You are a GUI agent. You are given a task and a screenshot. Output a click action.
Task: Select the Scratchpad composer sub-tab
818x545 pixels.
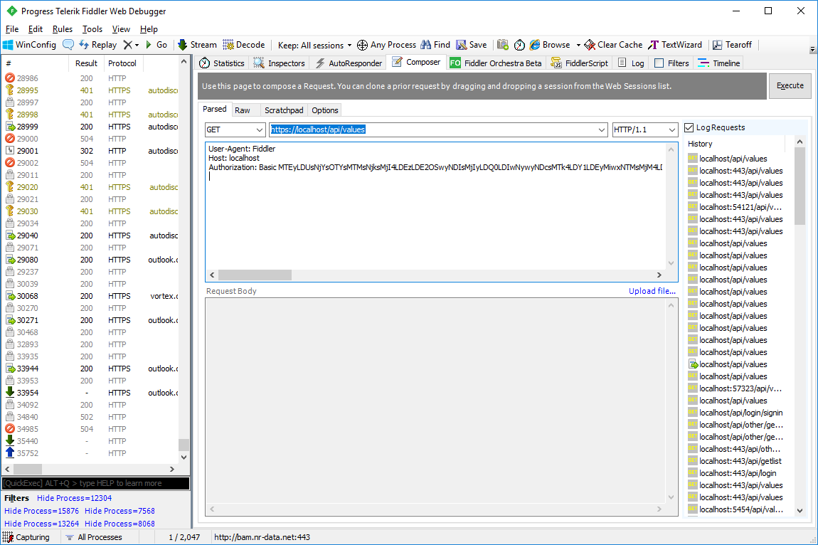[x=284, y=110]
